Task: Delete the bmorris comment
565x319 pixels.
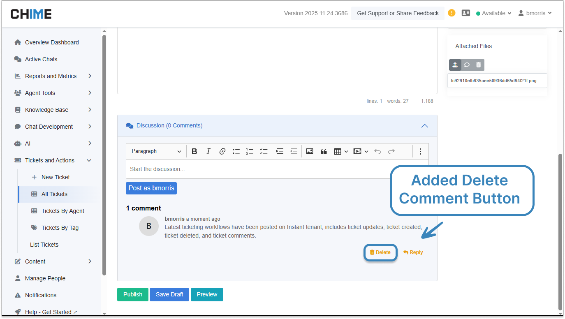Action: 380,252
